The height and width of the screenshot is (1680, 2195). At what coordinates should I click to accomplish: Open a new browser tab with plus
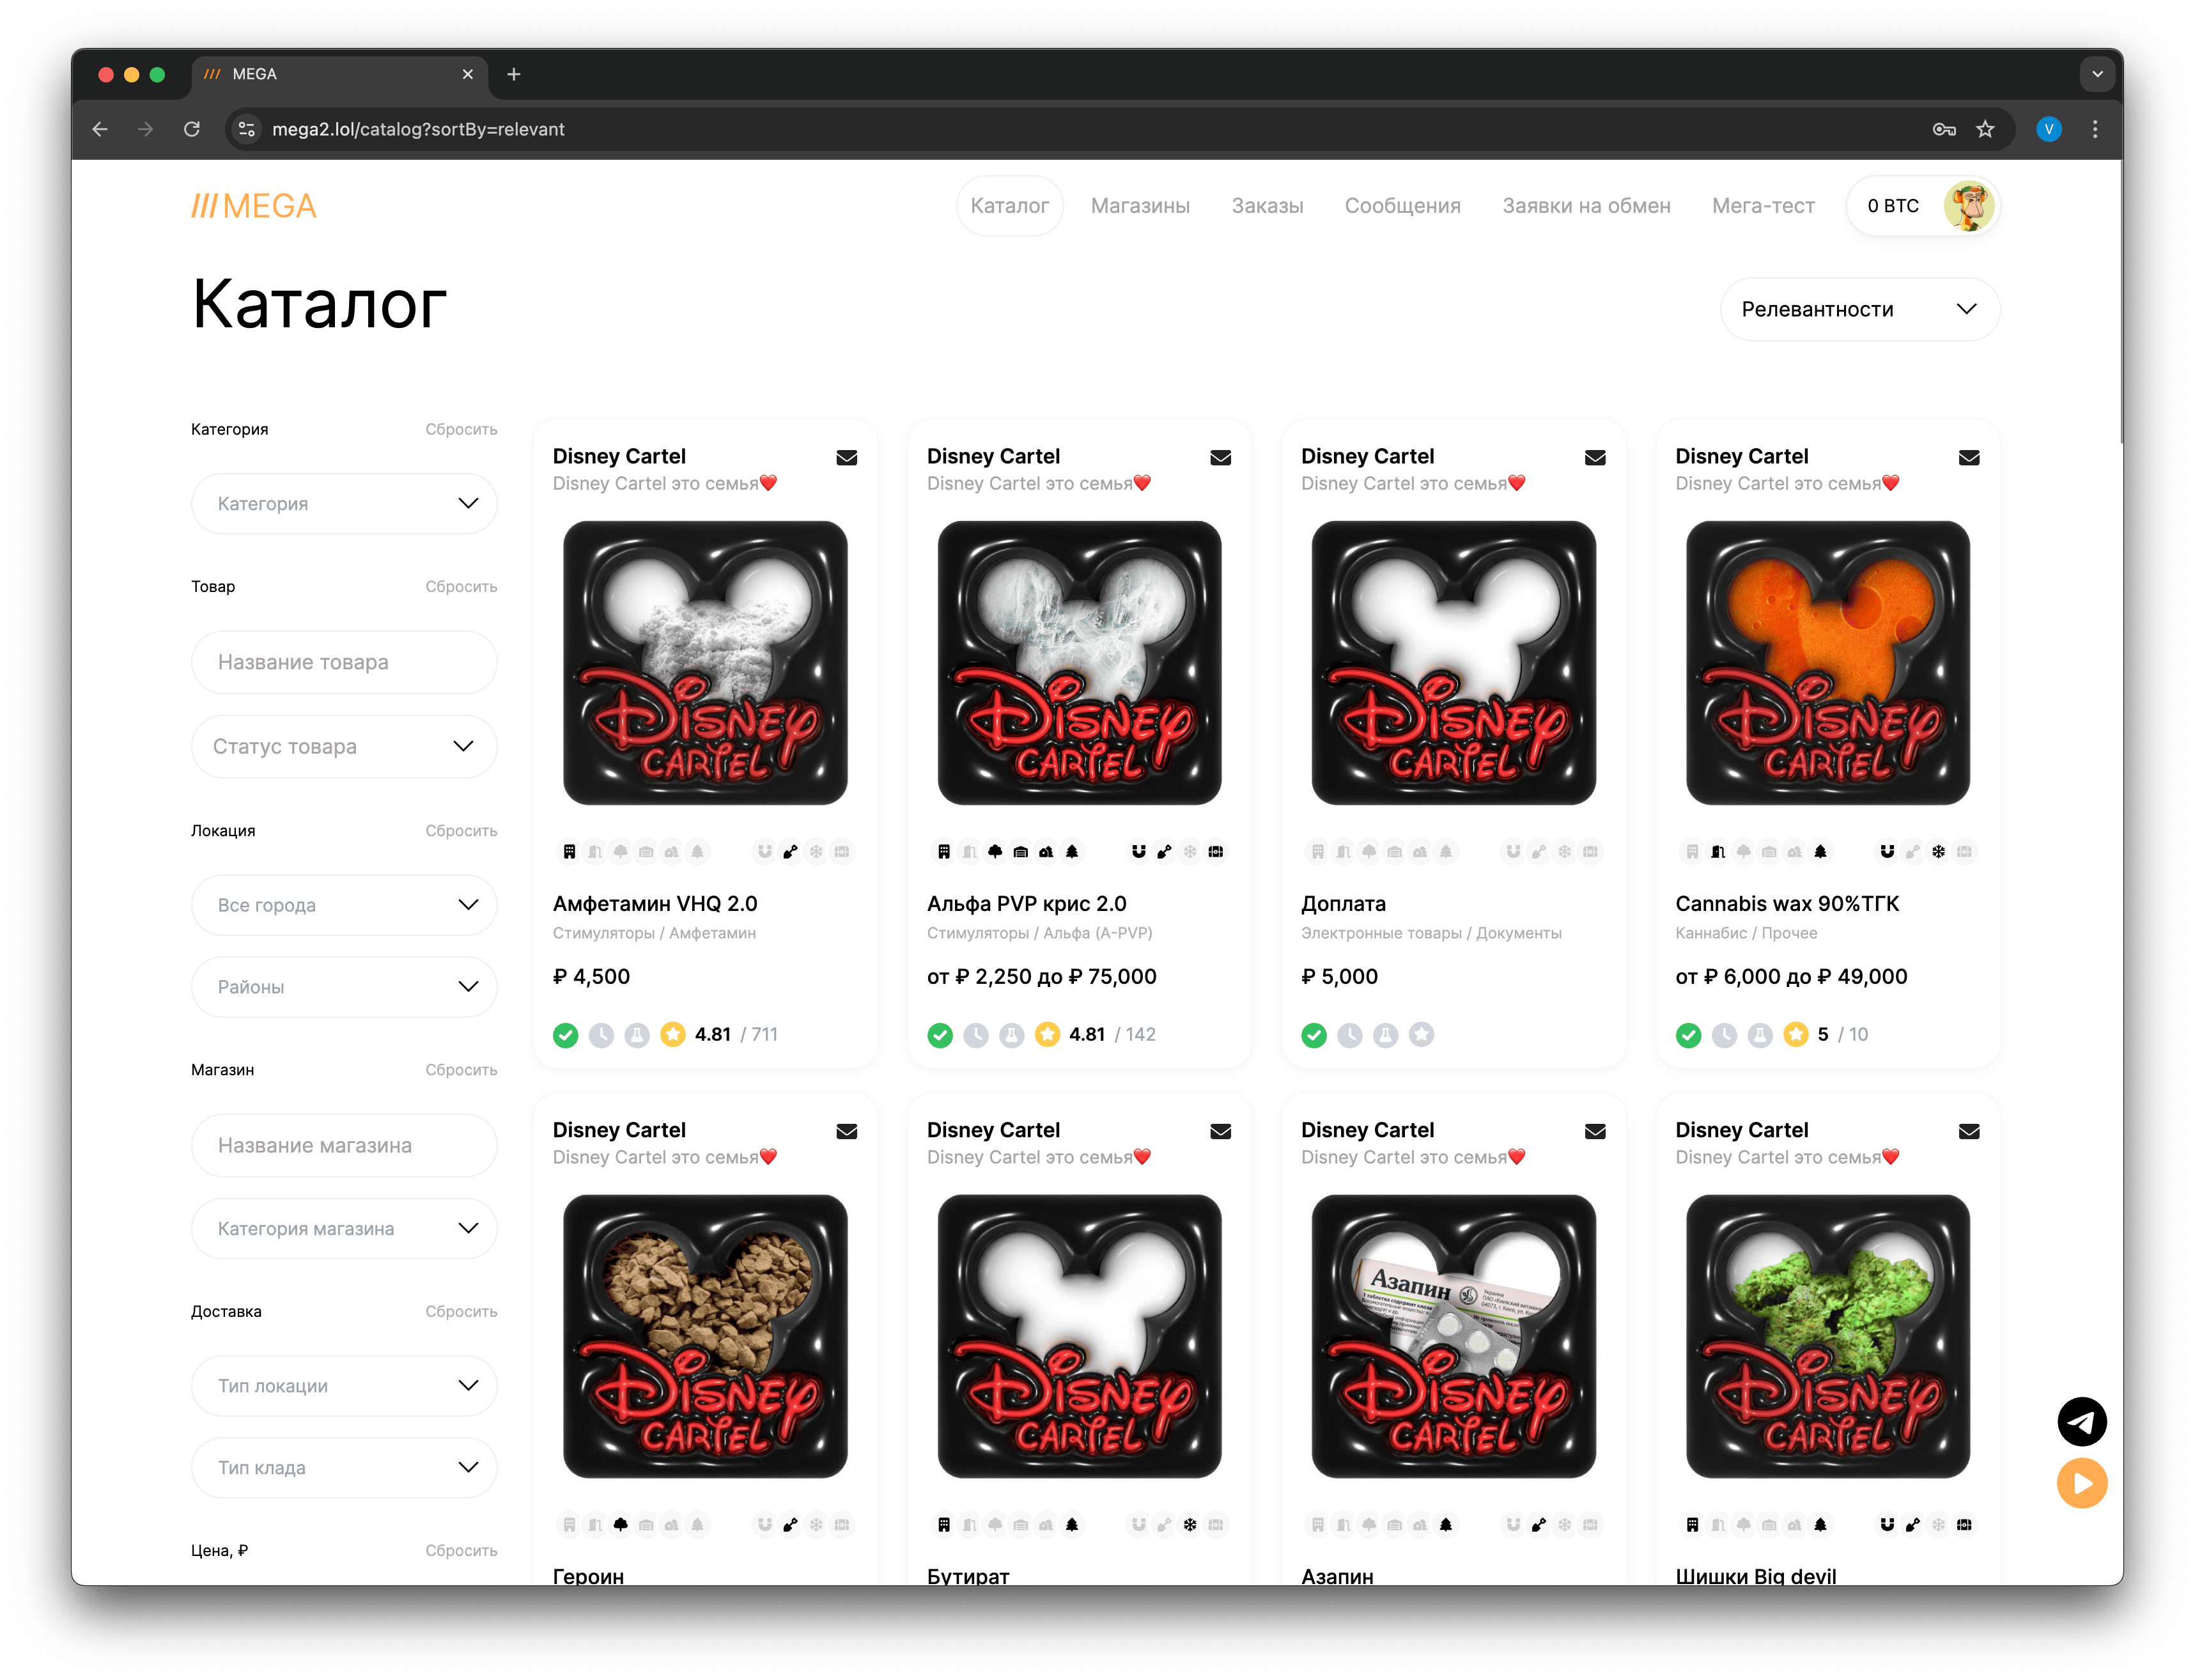click(x=514, y=74)
